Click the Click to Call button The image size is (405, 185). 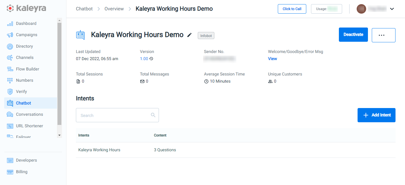pyautogui.click(x=292, y=9)
